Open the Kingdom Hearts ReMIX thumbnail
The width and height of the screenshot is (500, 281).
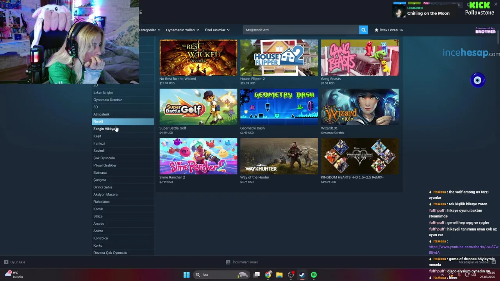360,156
